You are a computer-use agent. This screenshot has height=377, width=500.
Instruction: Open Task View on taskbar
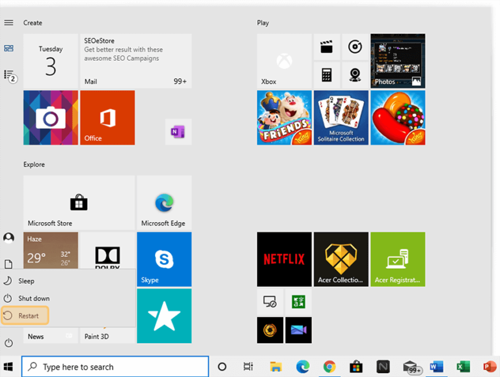(x=248, y=367)
